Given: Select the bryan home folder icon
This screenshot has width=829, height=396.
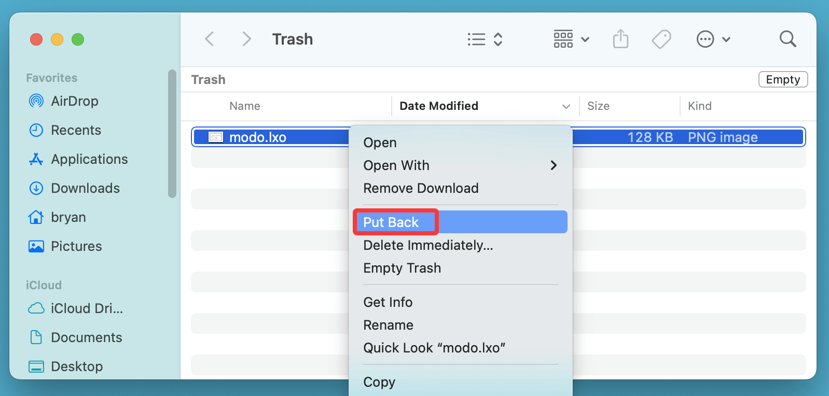Looking at the screenshot, I should (36, 217).
